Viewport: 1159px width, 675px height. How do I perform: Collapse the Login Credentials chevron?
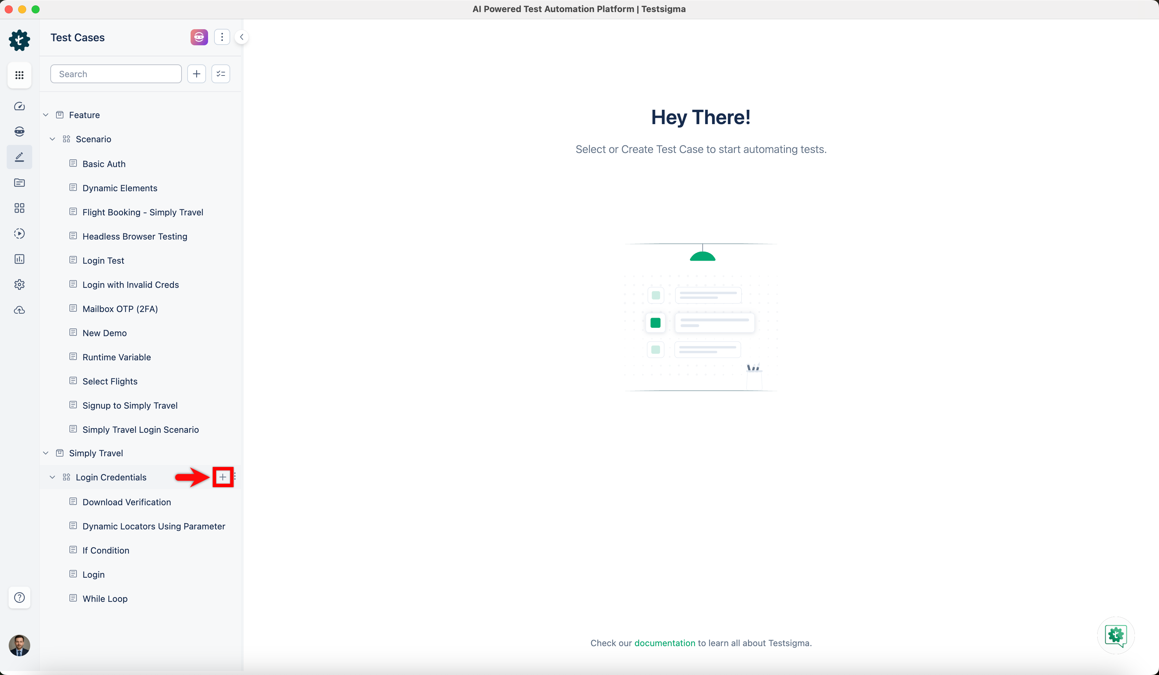pos(52,477)
